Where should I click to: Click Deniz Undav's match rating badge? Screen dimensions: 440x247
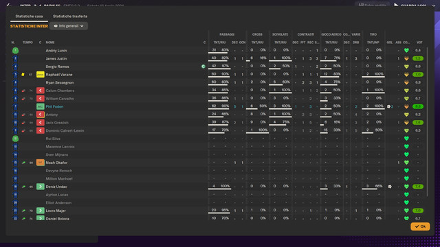[418, 187]
